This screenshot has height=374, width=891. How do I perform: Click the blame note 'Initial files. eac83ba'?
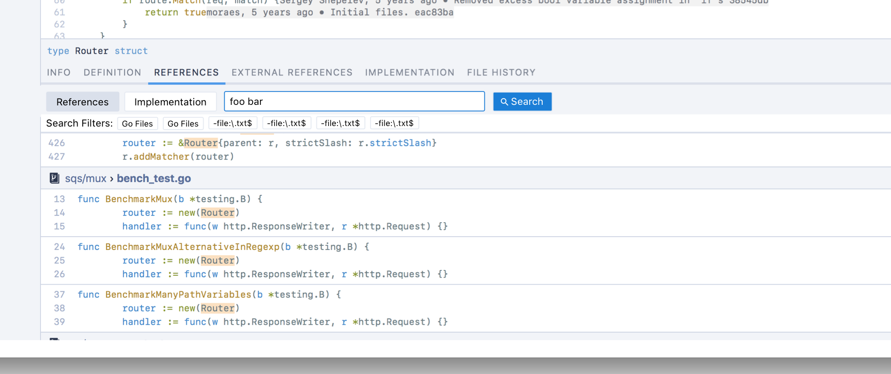[x=392, y=12]
